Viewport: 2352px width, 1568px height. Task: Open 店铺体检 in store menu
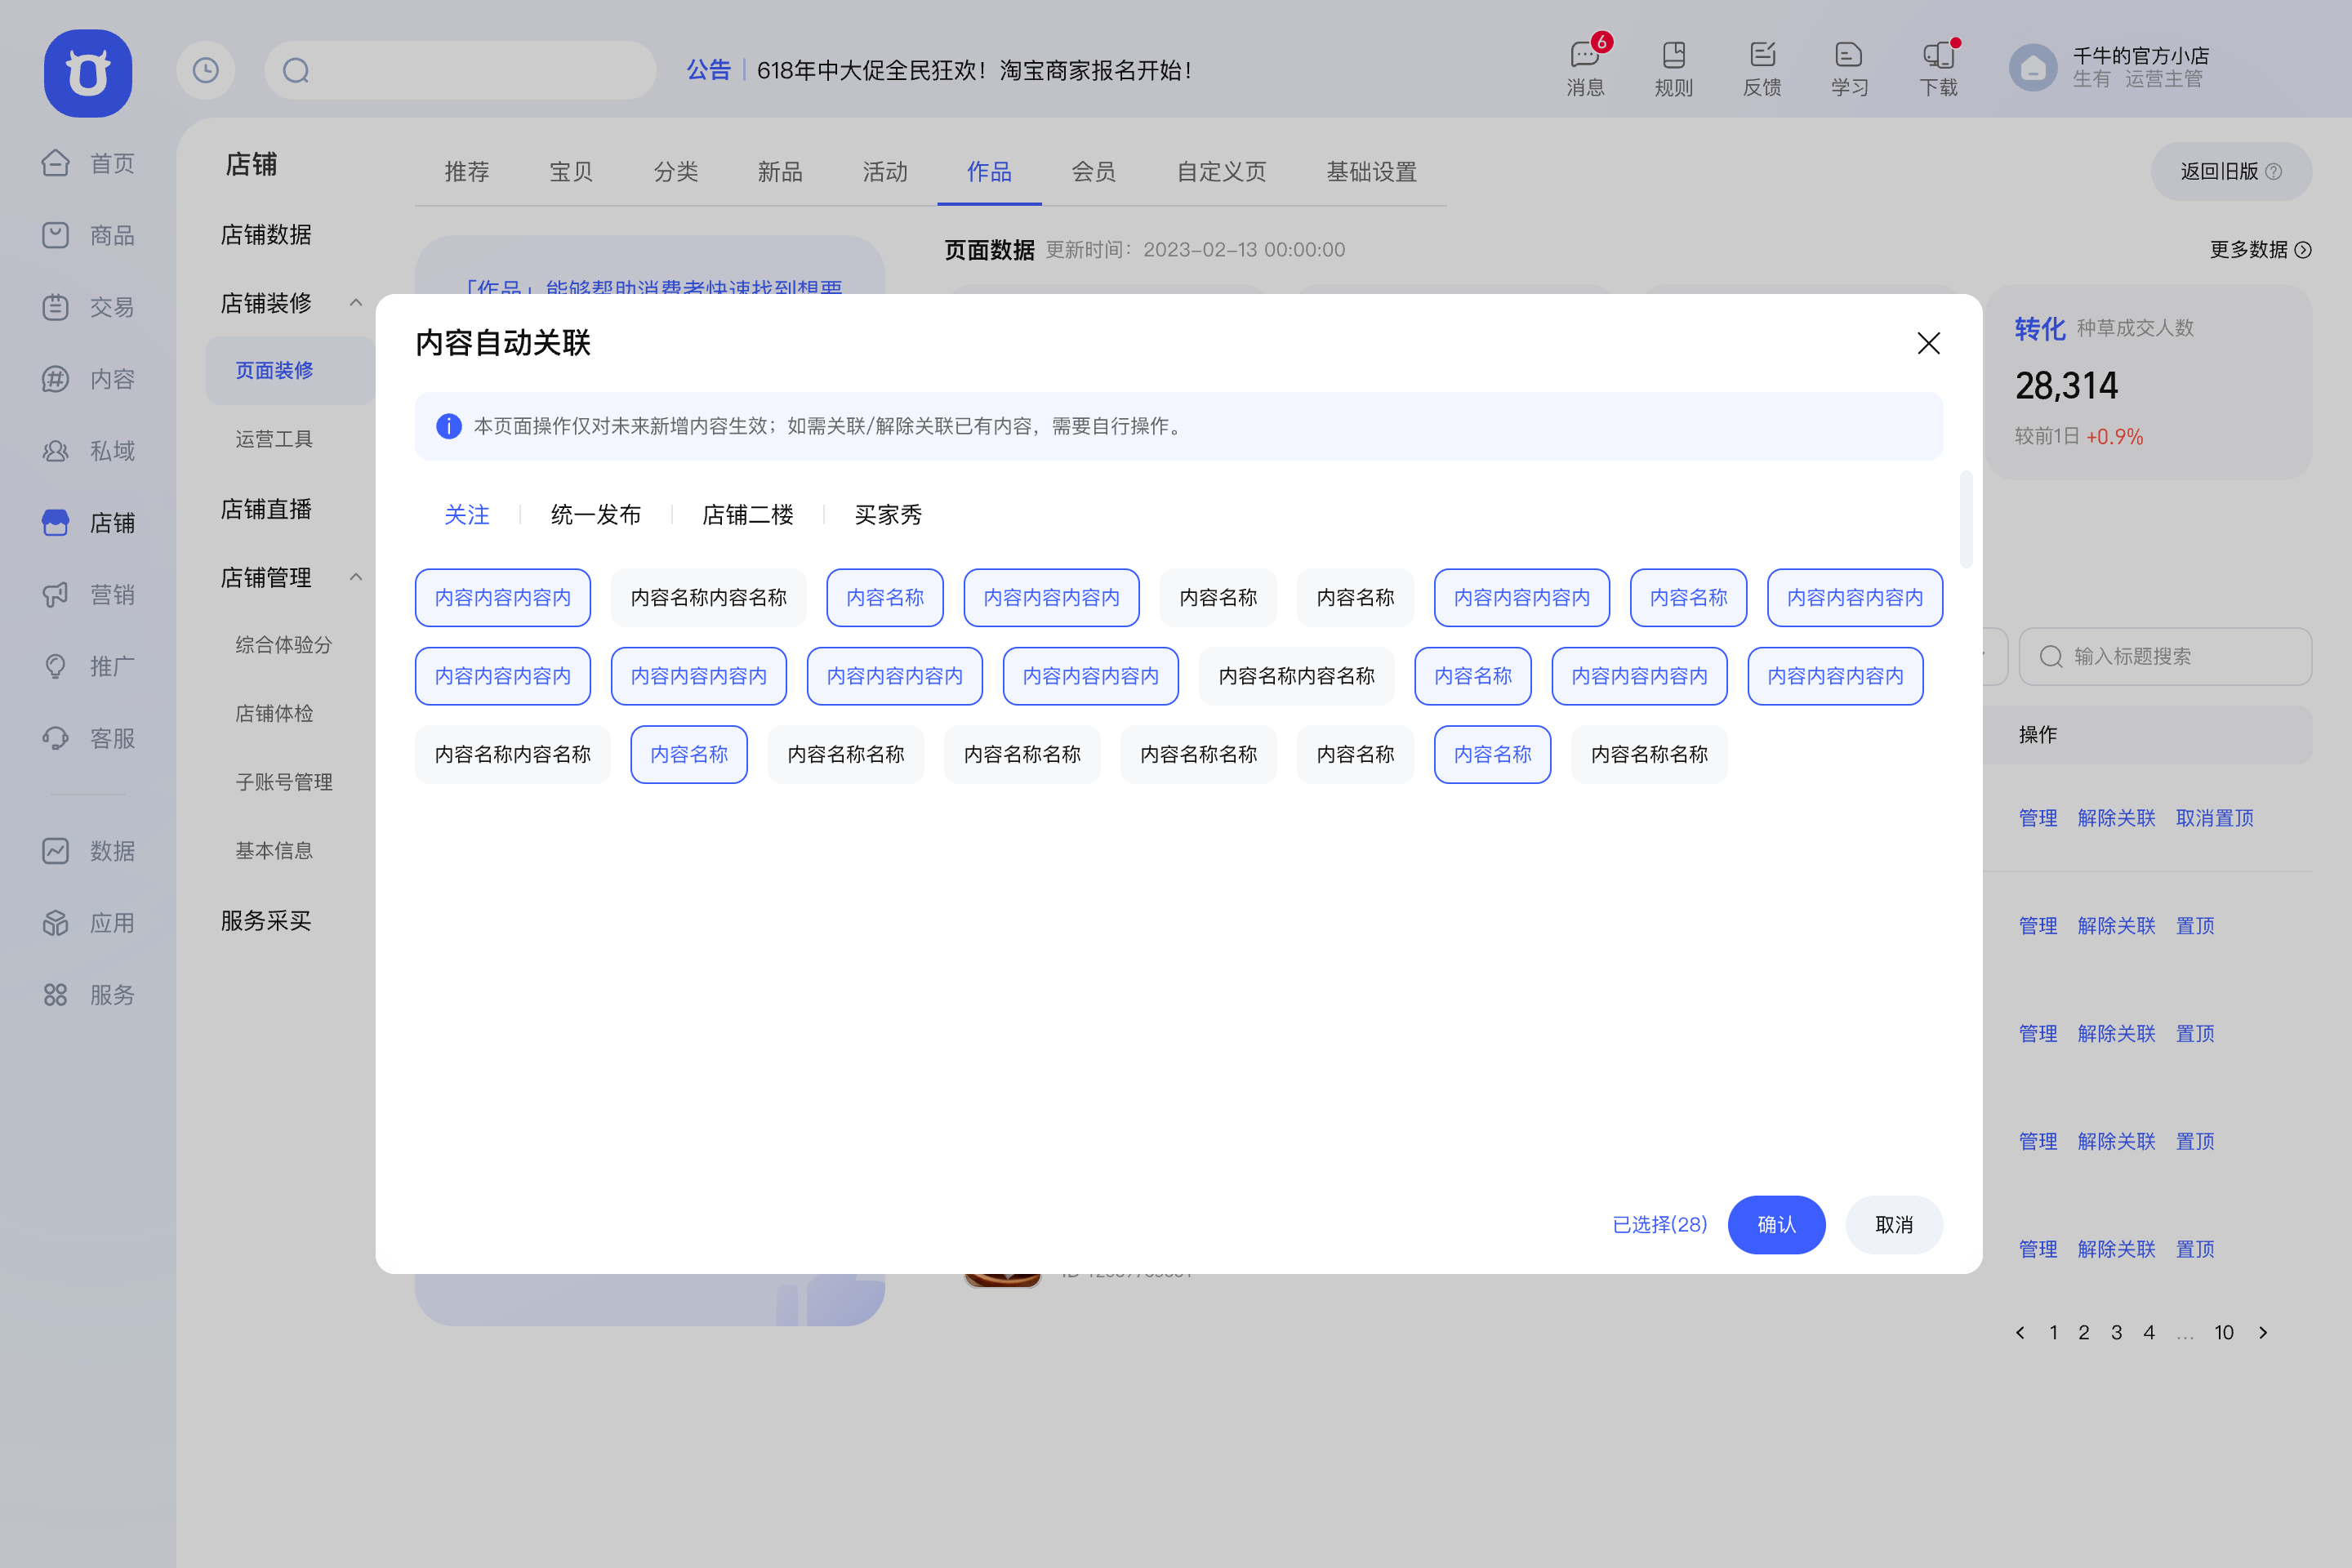274,714
